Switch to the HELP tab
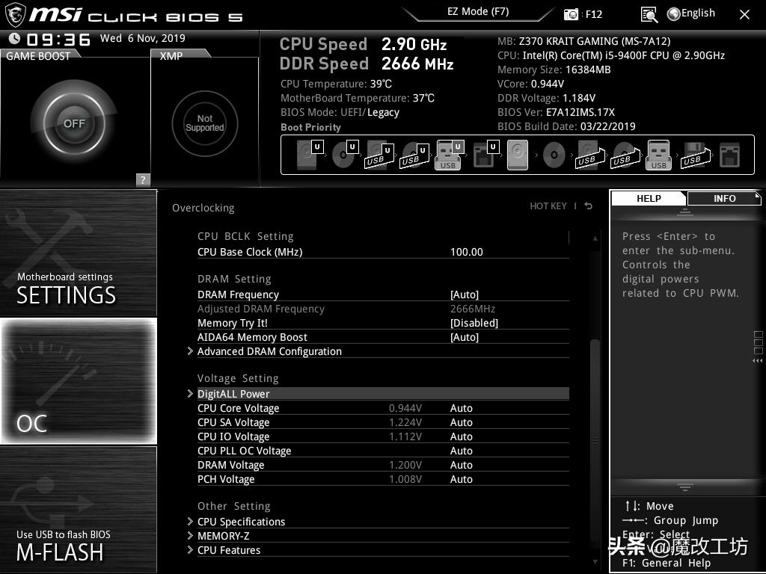 point(649,199)
